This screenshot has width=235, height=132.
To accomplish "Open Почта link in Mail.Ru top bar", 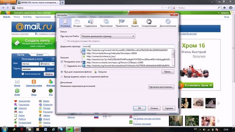I will (x=17, y=17).
